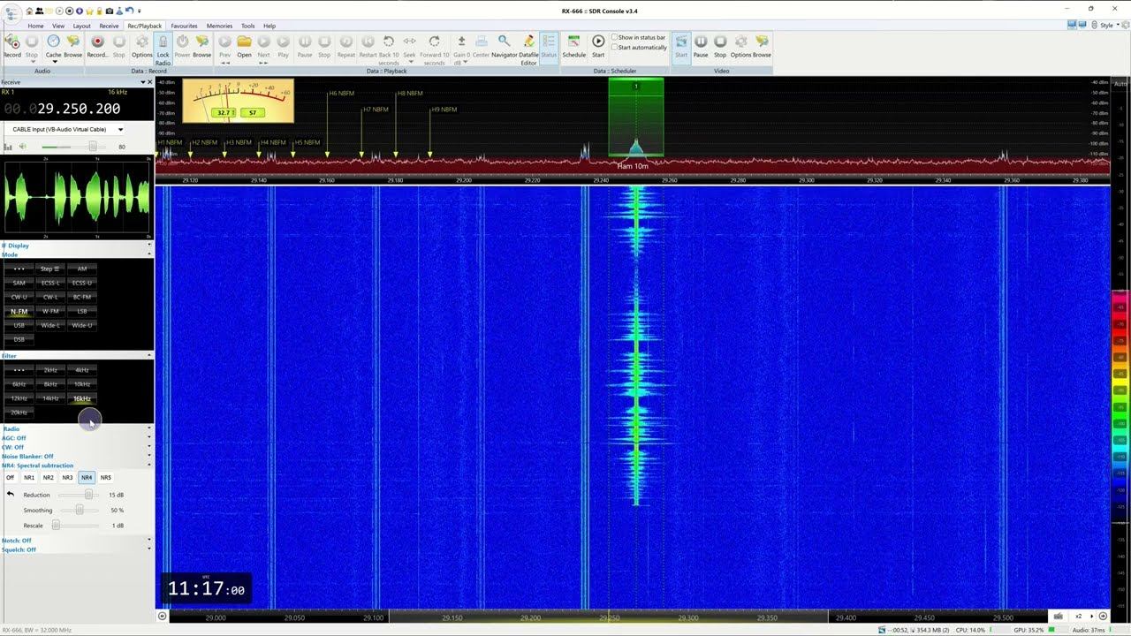Viewport: 1131px width, 636px height.
Task: Switch mode to LSB
Action: [82, 311]
